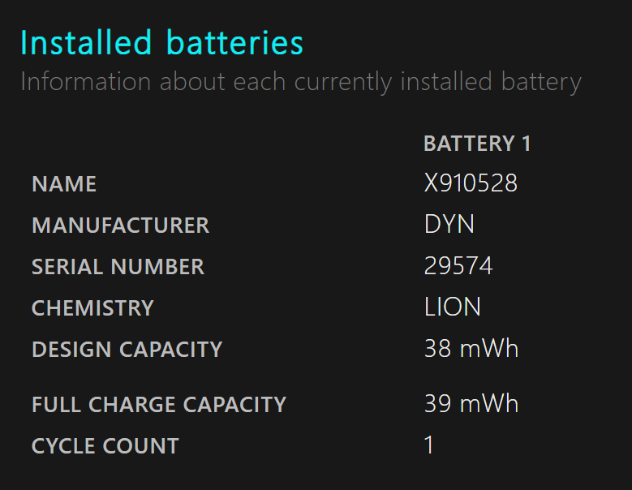
Task: Click the MANUFACTURER row label
Action: pyautogui.click(x=121, y=226)
